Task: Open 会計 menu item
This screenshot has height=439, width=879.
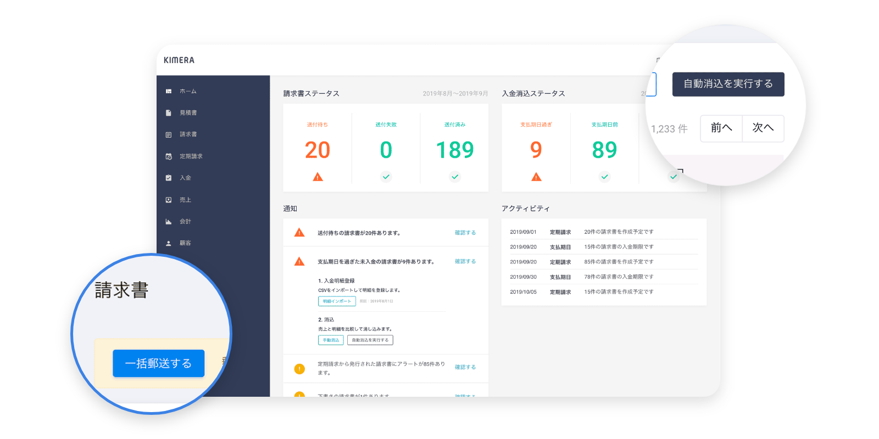Action: [x=185, y=222]
